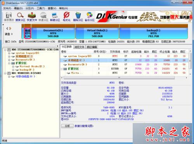
Task: Select Virtual Disks (E:) in tree
Action: point(32,66)
